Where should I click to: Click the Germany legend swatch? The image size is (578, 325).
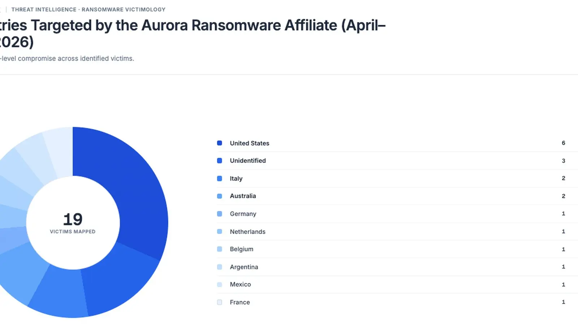(219, 214)
